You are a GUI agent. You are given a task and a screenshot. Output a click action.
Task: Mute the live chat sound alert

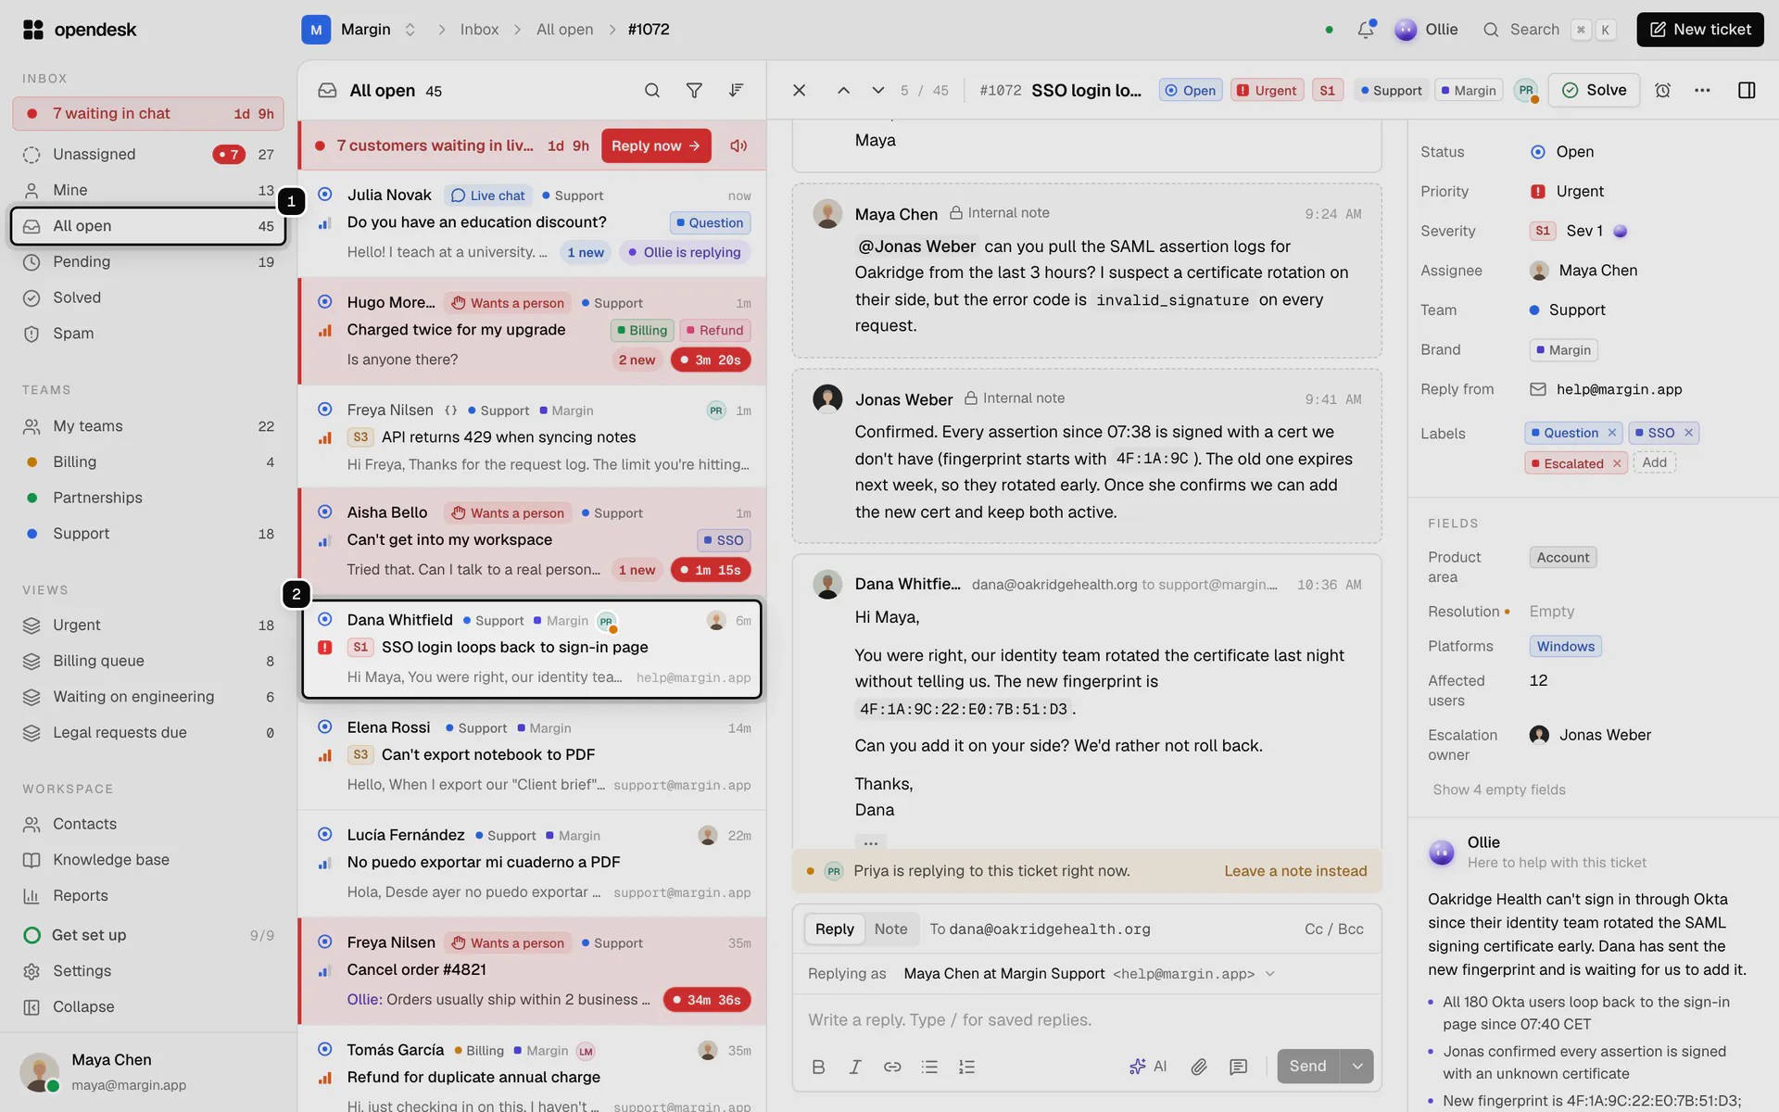[738, 146]
